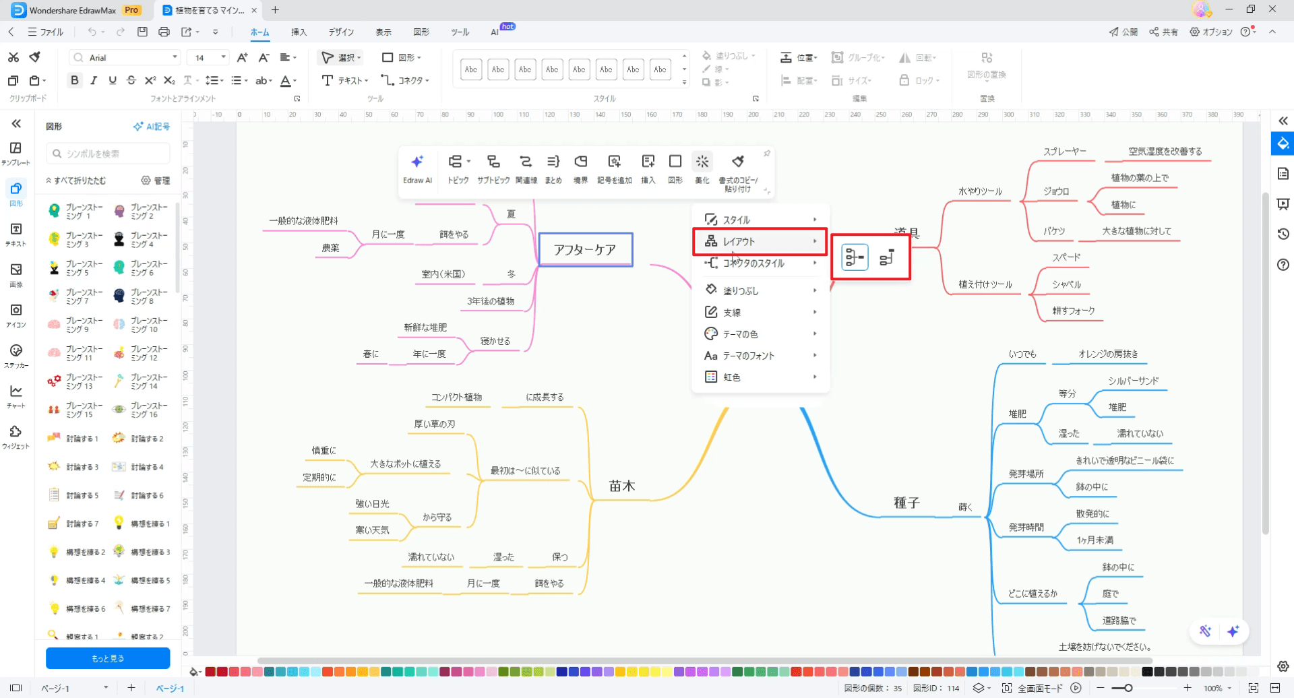Click the cut scissors icon
This screenshot has width=1294, height=698.
pyautogui.click(x=13, y=57)
